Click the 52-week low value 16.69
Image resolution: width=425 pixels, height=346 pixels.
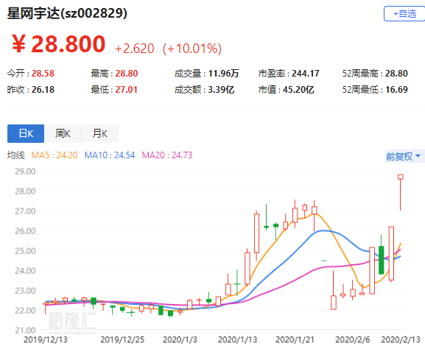pyautogui.click(x=396, y=90)
